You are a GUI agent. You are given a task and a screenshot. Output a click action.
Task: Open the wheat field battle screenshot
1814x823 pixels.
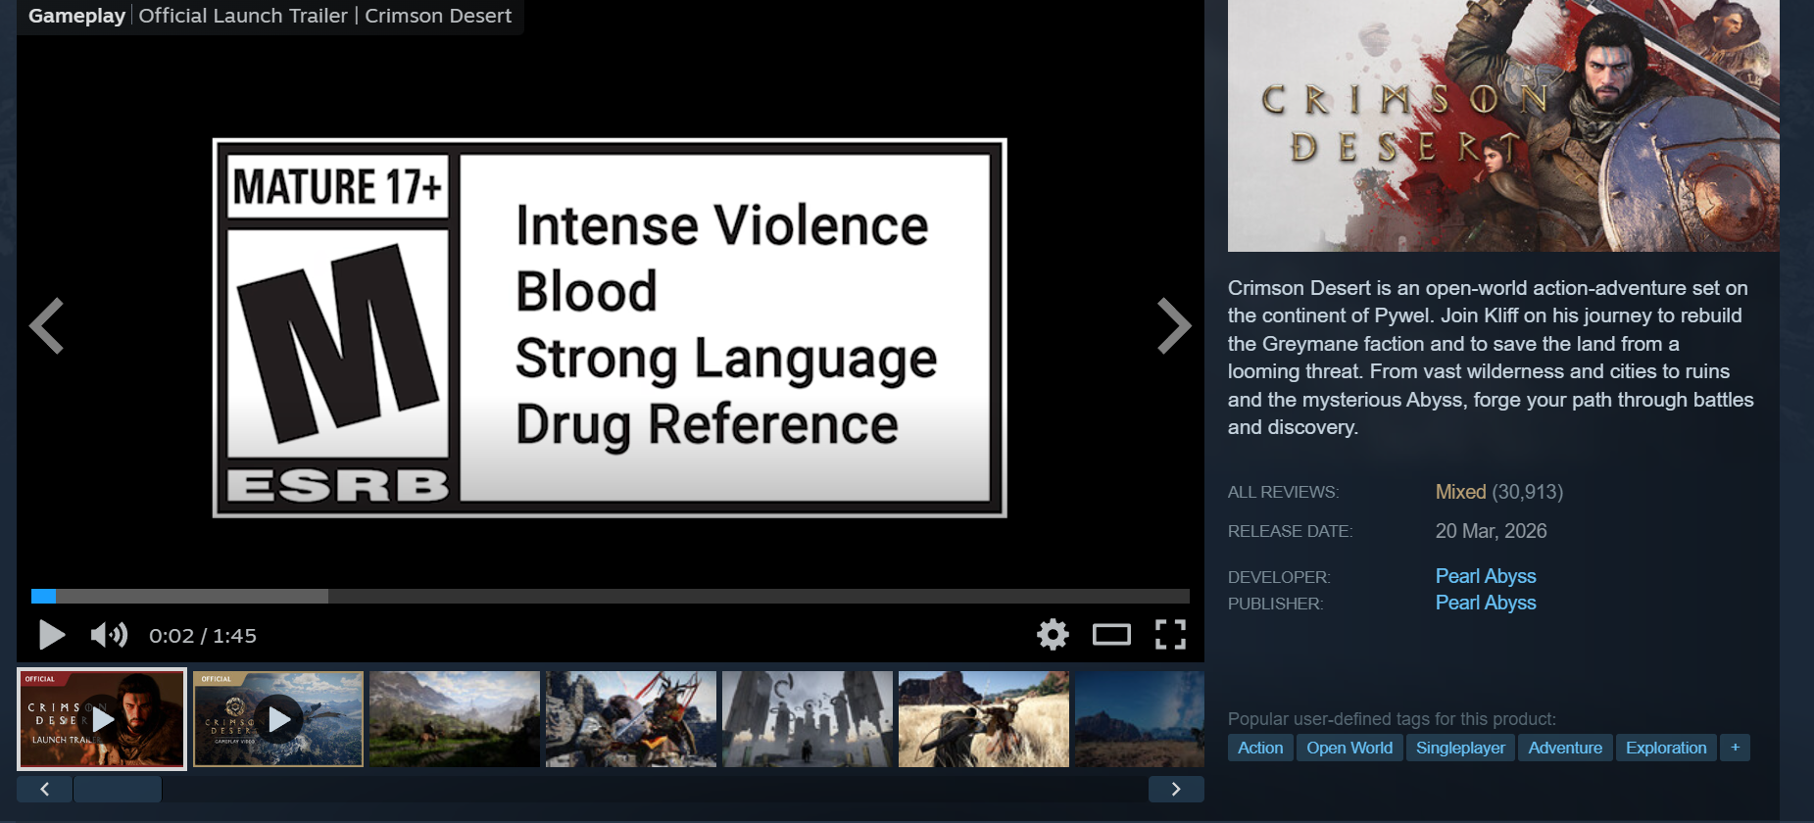coord(984,719)
